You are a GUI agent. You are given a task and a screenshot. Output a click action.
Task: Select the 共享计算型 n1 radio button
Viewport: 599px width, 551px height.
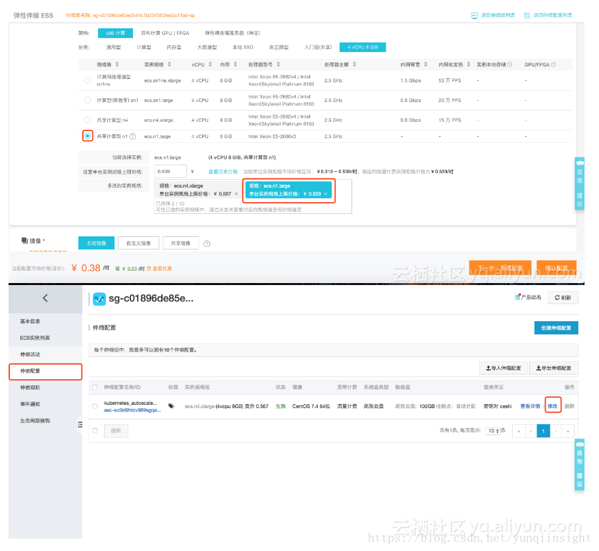pos(88,136)
